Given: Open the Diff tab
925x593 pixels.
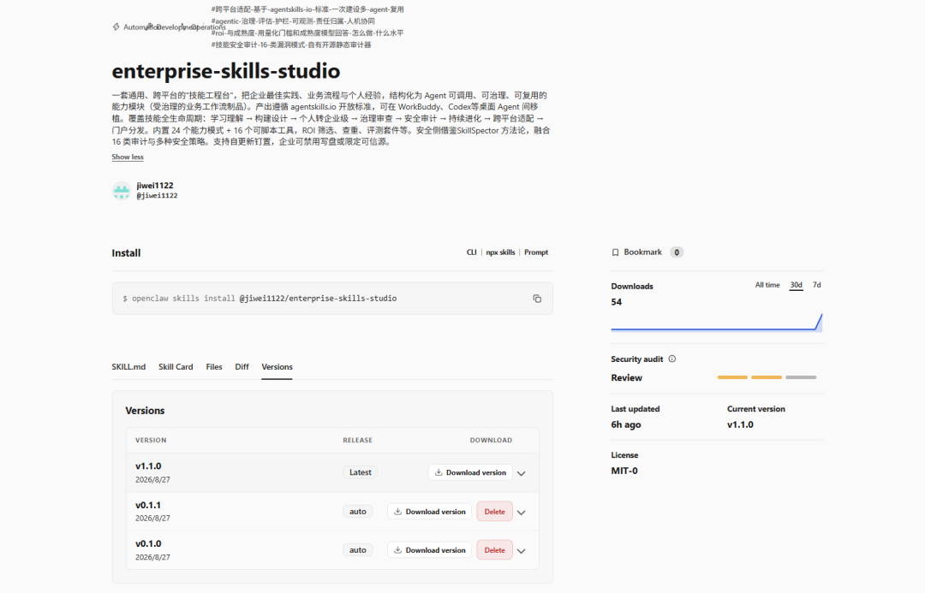Looking at the screenshot, I should tap(242, 366).
